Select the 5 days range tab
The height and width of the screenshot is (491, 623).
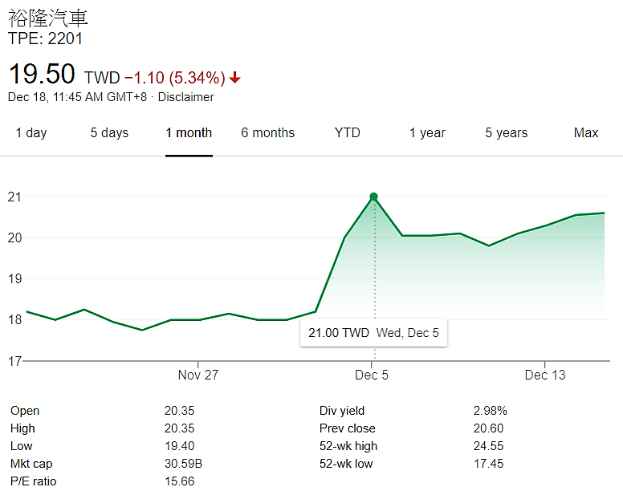[109, 132]
